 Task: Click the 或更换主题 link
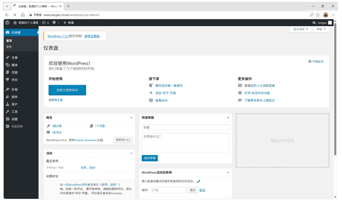point(56,100)
